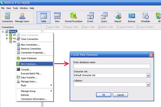The height and width of the screenshot is (107, 161).
Task: Open the Help menu
Action: [32, 8]
